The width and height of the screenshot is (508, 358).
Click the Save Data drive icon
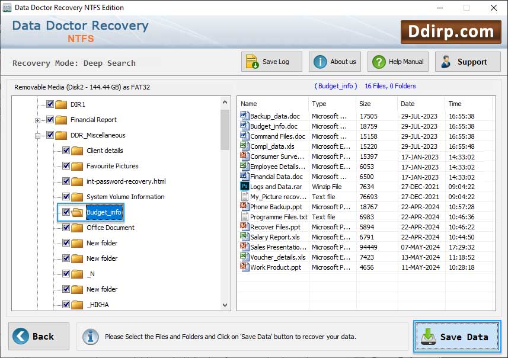coord(429,337)
